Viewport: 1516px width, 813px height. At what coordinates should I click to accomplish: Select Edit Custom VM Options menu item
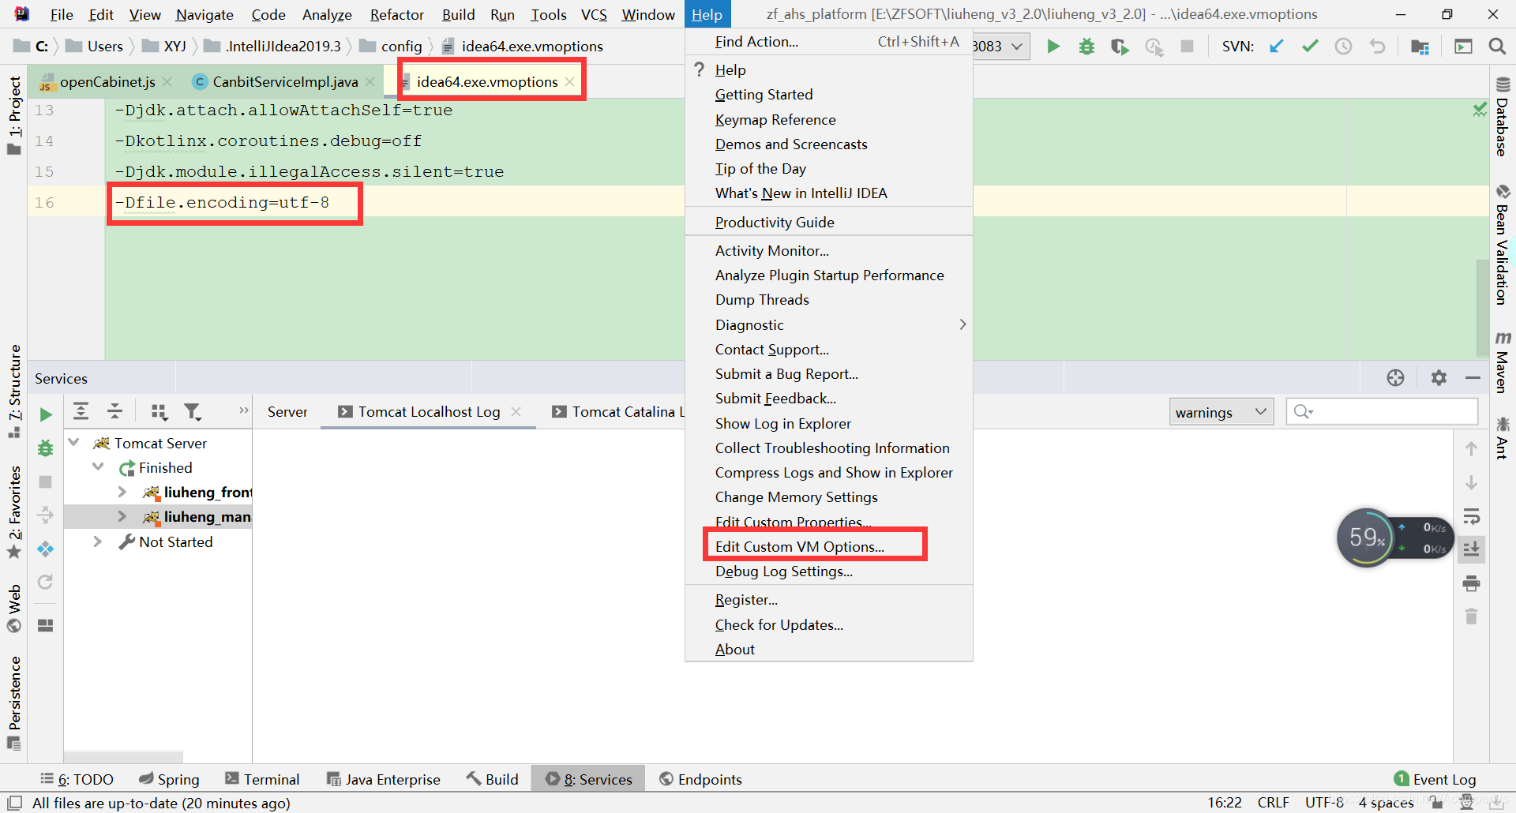[828, 546]
